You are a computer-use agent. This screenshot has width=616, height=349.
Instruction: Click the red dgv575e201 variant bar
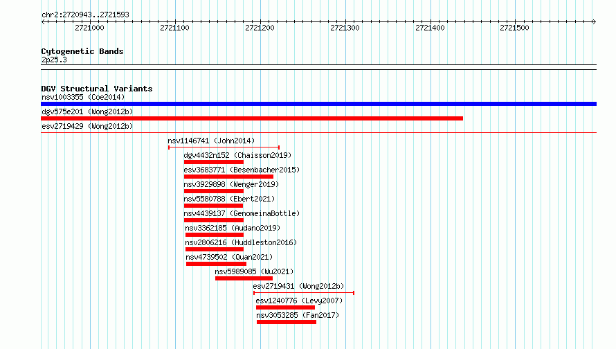[x=252, y=118]
